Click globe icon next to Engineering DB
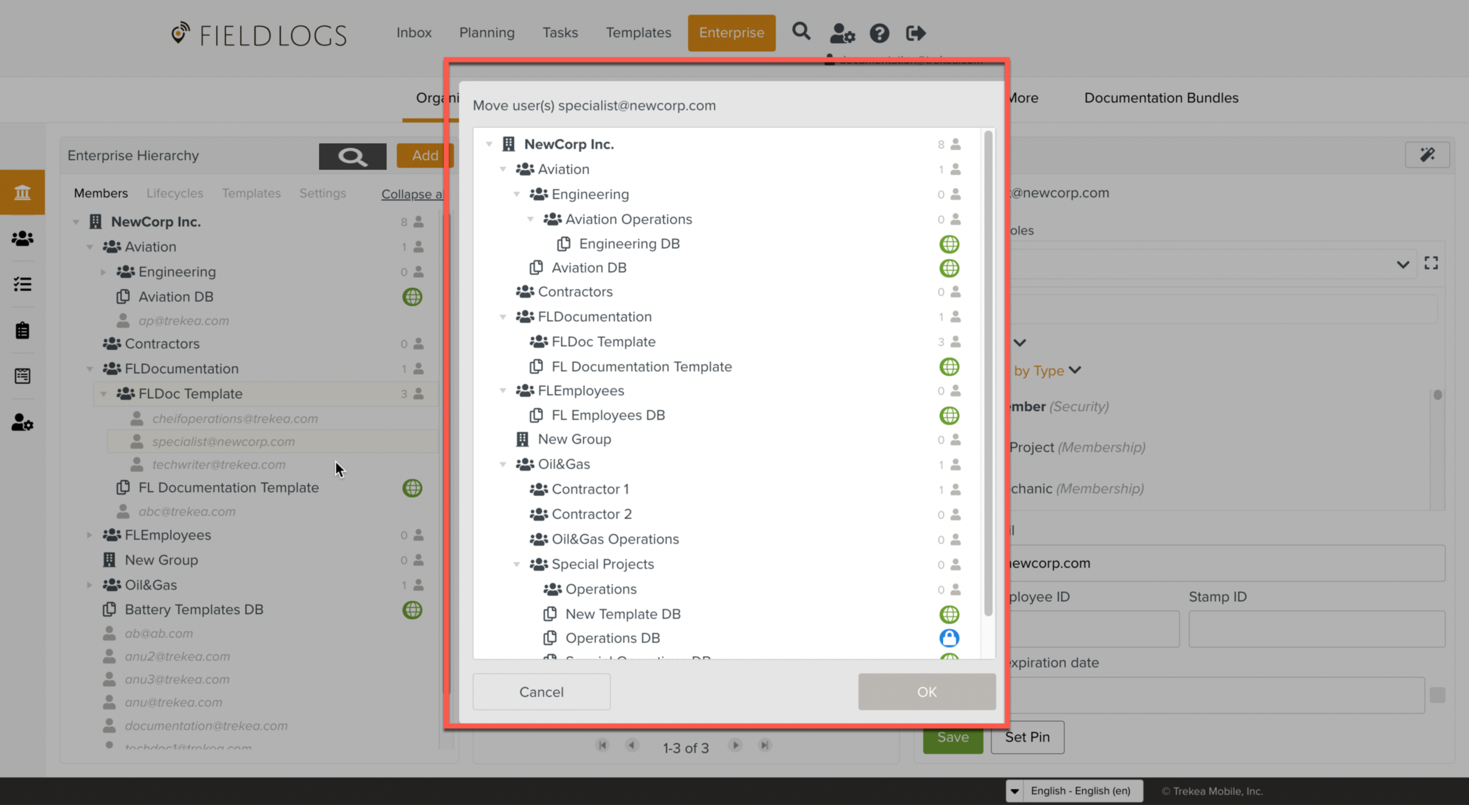The image size is (1469, 805). (949, 244)
